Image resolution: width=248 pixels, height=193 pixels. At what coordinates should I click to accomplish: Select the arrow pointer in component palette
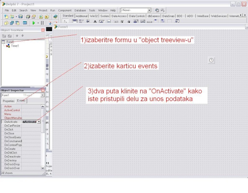click(65, 21)
